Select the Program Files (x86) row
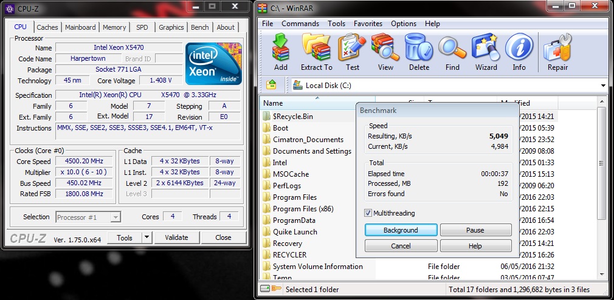The width and height of the screenshot is (614, 300). tap(303, 209)
